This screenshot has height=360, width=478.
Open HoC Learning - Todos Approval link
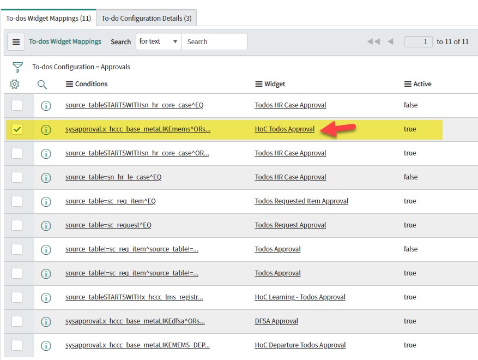(x=300, y=297)
